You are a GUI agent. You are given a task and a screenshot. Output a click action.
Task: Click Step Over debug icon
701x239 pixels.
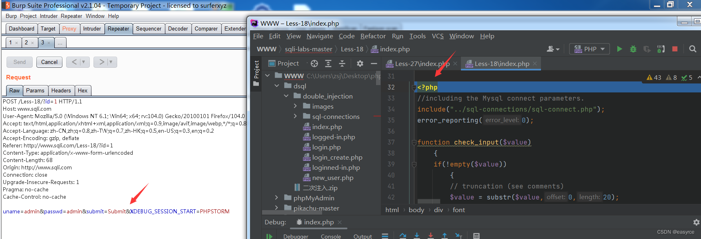[x=403, y=236]
